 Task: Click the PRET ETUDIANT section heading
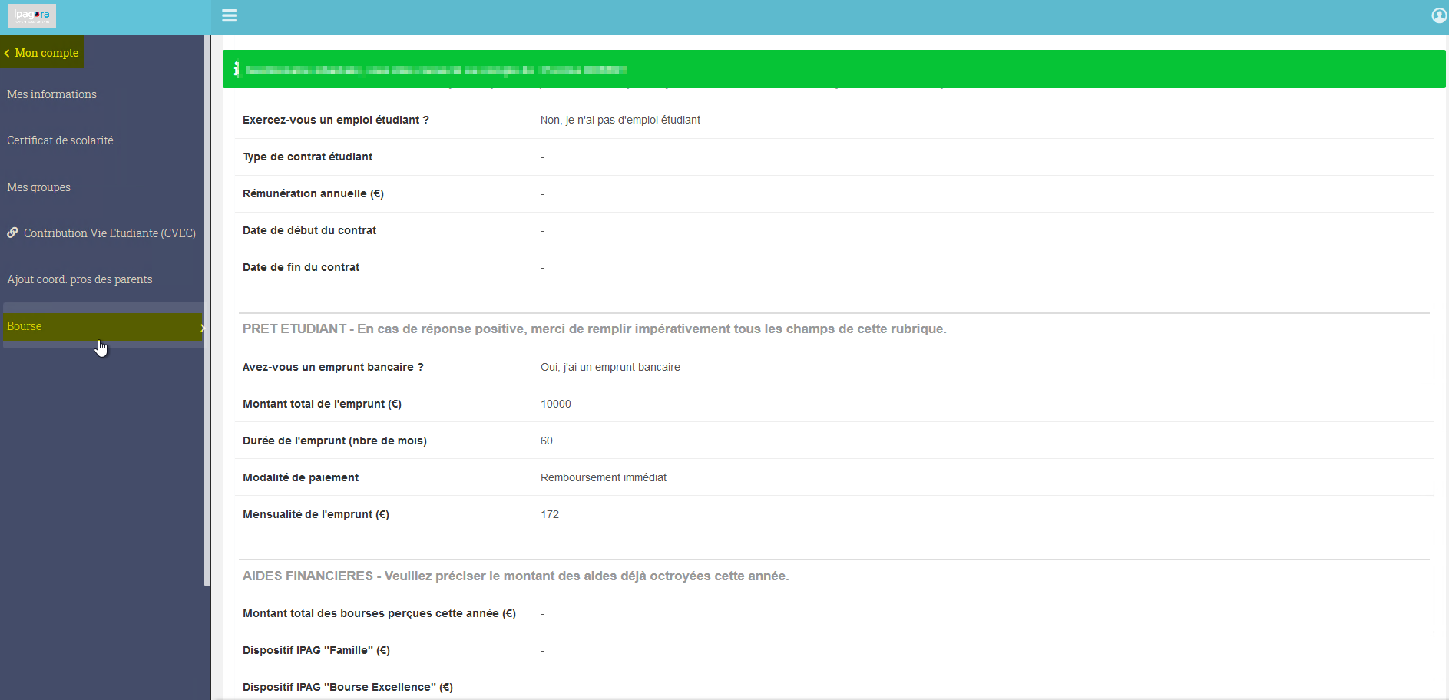click(x=594, y=329)
